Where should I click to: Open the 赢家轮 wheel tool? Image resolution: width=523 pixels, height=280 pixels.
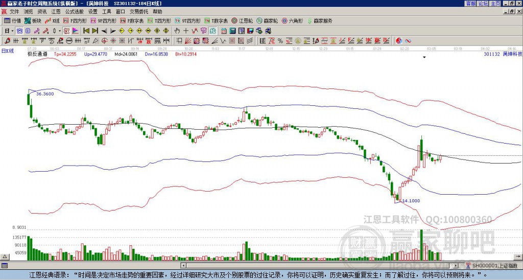coord(267,20)
